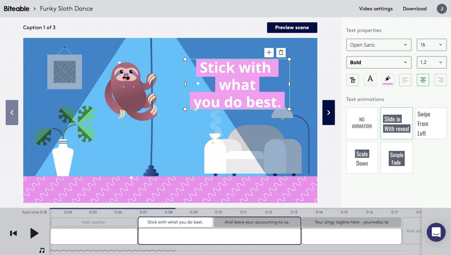Open the font size 16 dropdown

coord(431,45)
